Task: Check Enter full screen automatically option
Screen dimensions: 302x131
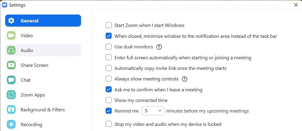Action: tap(109, 57)
